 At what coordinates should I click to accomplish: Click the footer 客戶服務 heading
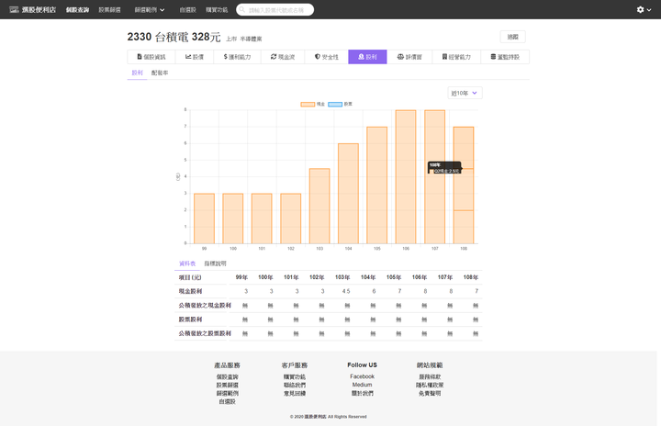click(295, 365)
